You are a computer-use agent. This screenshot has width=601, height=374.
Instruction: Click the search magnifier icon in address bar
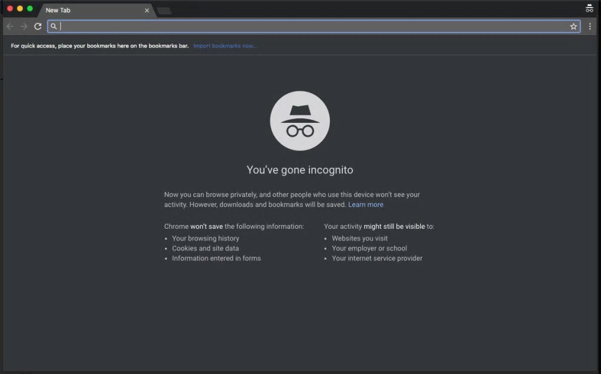pyautogui.click(x=54, y=26)
